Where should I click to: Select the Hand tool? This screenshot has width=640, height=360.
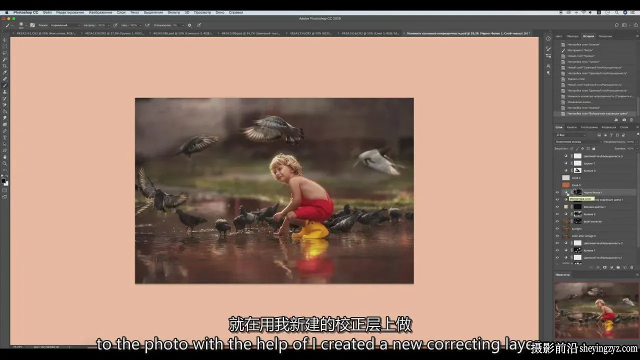coord(5,157)
